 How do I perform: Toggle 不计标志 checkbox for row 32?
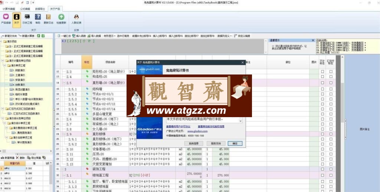coord(322,175)
